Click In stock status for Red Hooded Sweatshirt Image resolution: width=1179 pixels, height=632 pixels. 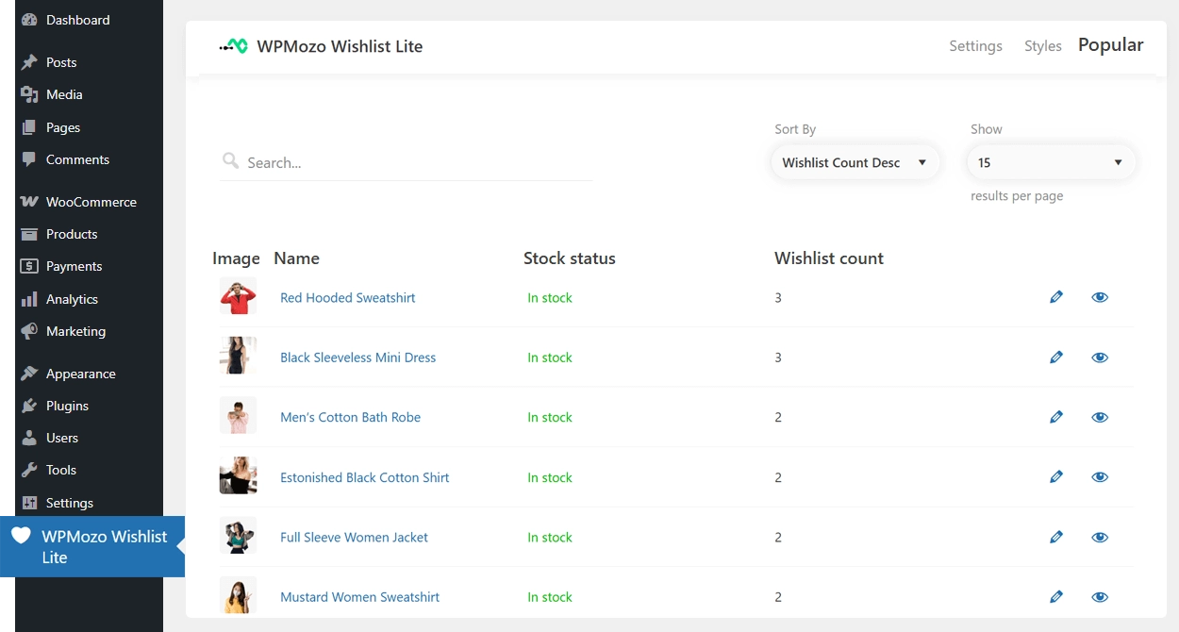click(x=550, y=297)
